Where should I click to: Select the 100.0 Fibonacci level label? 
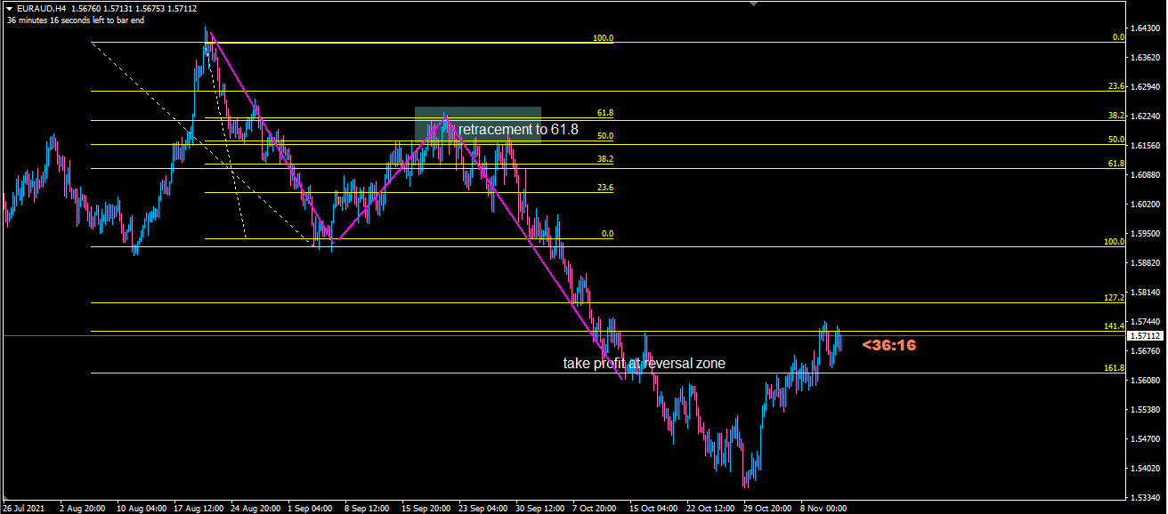click(604, 38)
